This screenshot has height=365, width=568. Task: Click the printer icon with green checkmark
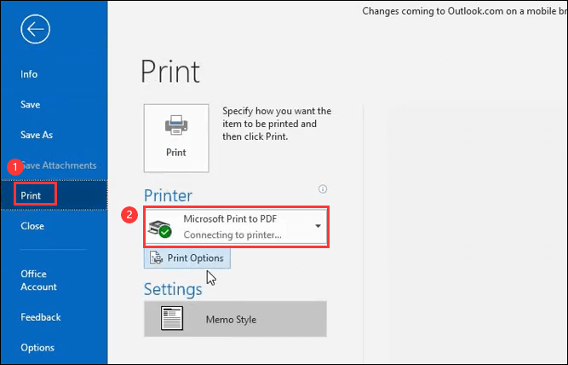(160, 227)
